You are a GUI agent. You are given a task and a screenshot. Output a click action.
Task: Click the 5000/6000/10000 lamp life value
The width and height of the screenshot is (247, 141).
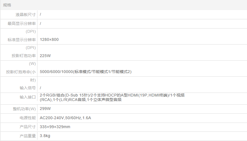[x=85, y=72]
